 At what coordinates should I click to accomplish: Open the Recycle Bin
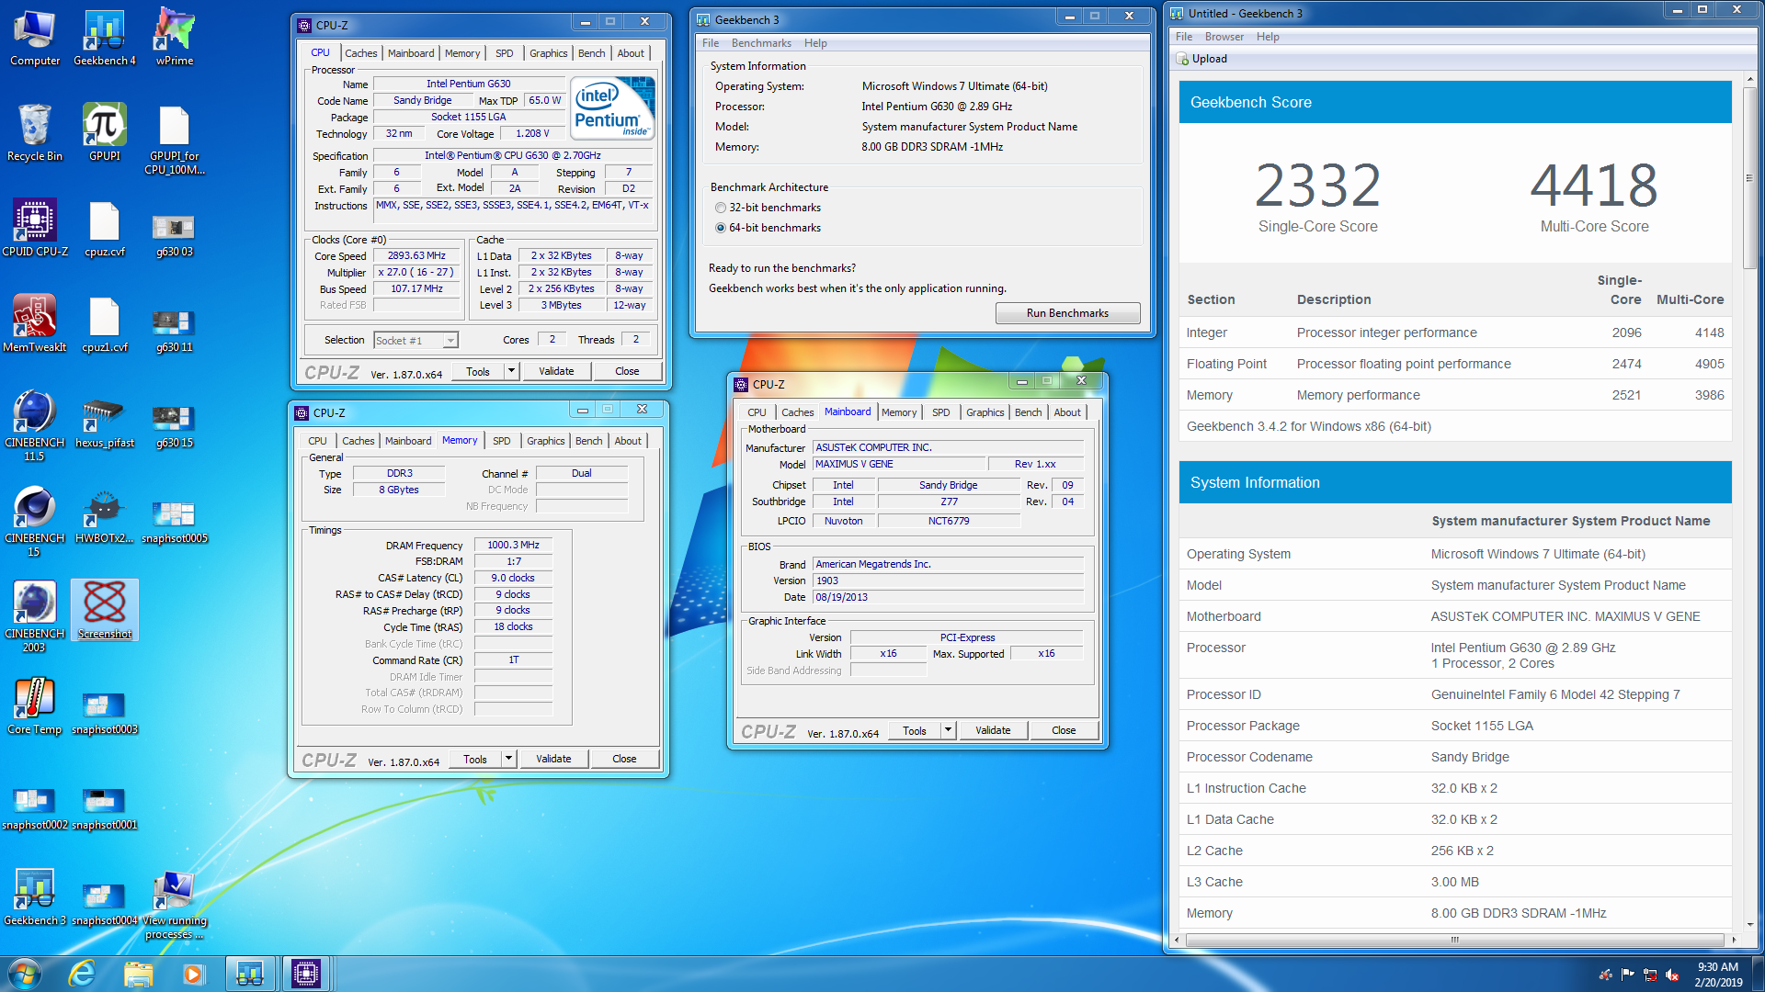pos(35,133)
